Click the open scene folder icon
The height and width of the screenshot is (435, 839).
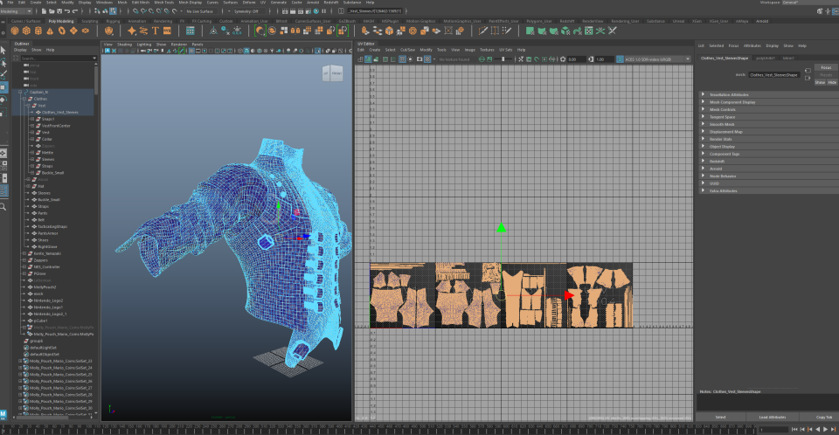click(52, 11)
